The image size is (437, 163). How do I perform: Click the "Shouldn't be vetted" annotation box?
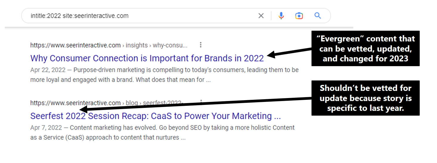click(x=365, y=98)
